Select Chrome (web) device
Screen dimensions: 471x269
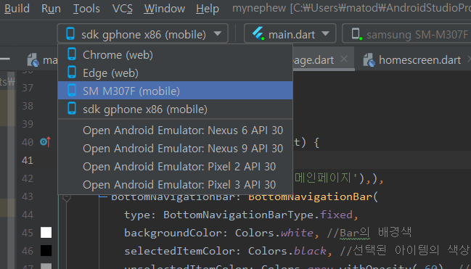175,54
